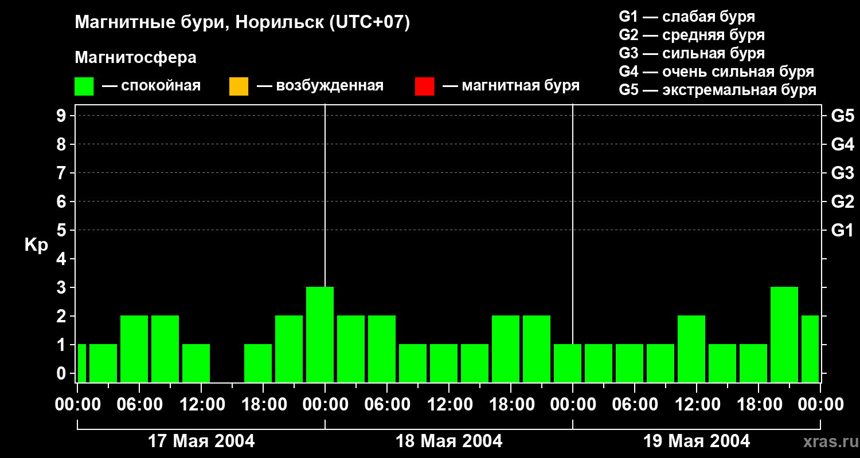The width and height of the screenshot is (860, 458).
Task: Click the Kp 3 bar on 19 May evening
Action: click(784, 334)
